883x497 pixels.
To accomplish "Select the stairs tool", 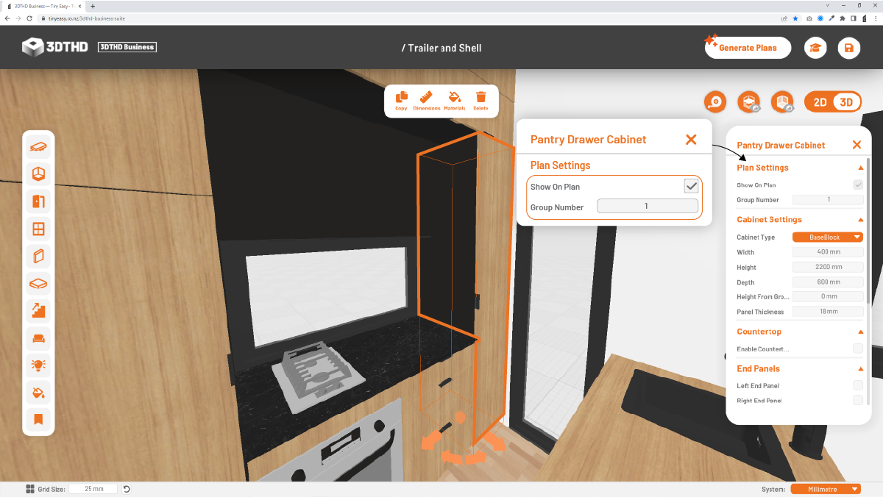I will (x=39, y=310).
